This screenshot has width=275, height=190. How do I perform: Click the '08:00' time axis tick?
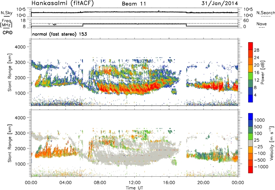(x=100, y=183)
